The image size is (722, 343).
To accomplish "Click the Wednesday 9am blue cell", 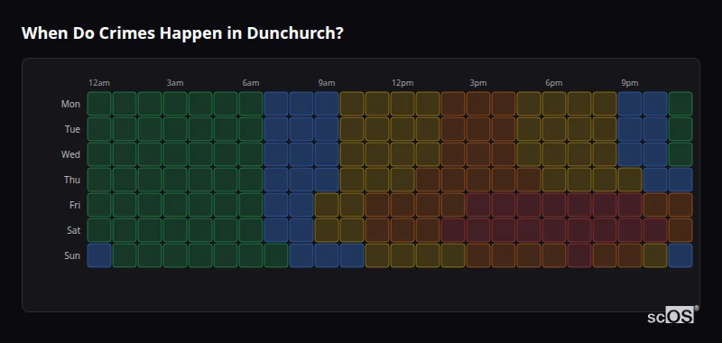I will coord(327,154).
